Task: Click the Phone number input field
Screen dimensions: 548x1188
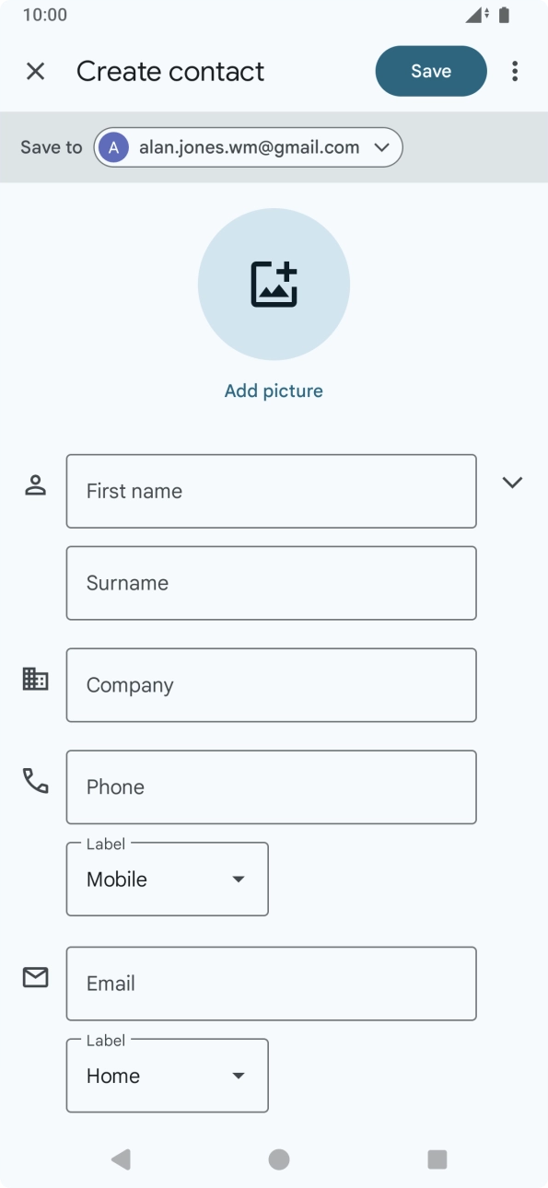Action: coord(271,786)
